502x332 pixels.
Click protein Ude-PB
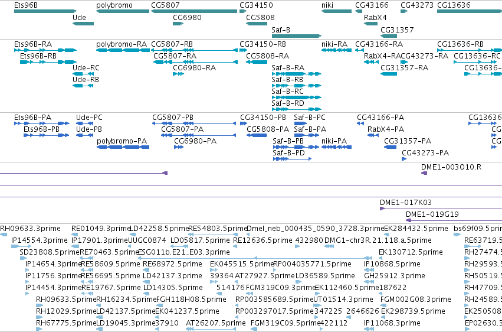click(84, 135)
